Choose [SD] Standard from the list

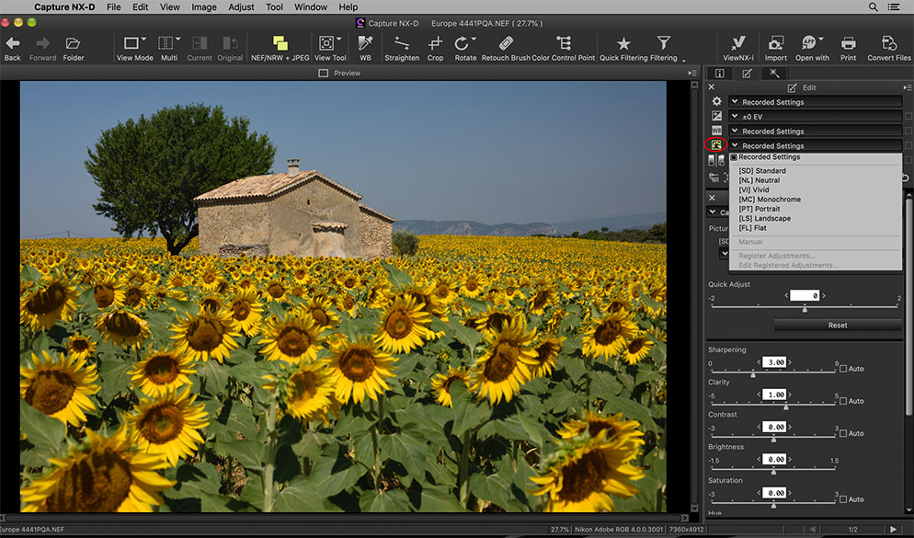pos(762,171)
